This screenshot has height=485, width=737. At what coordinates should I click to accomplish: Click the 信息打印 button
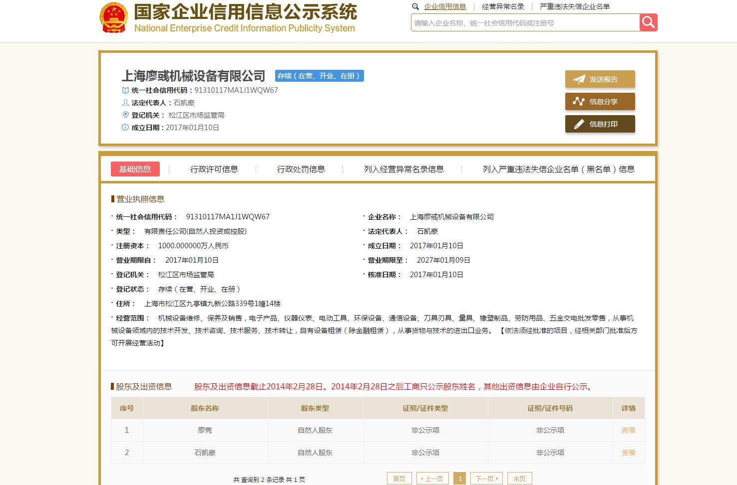click(600, 124)
